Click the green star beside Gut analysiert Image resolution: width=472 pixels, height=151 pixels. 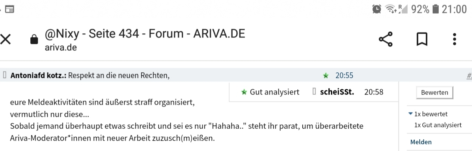(244, 92)
